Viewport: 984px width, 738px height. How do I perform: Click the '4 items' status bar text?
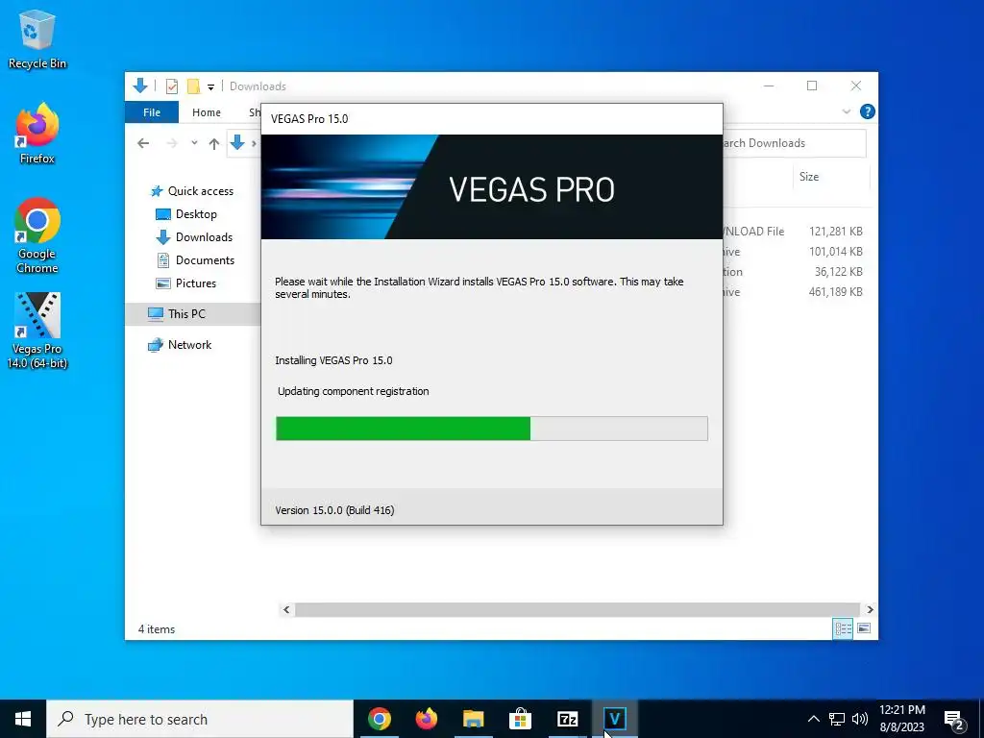[157, 629]
